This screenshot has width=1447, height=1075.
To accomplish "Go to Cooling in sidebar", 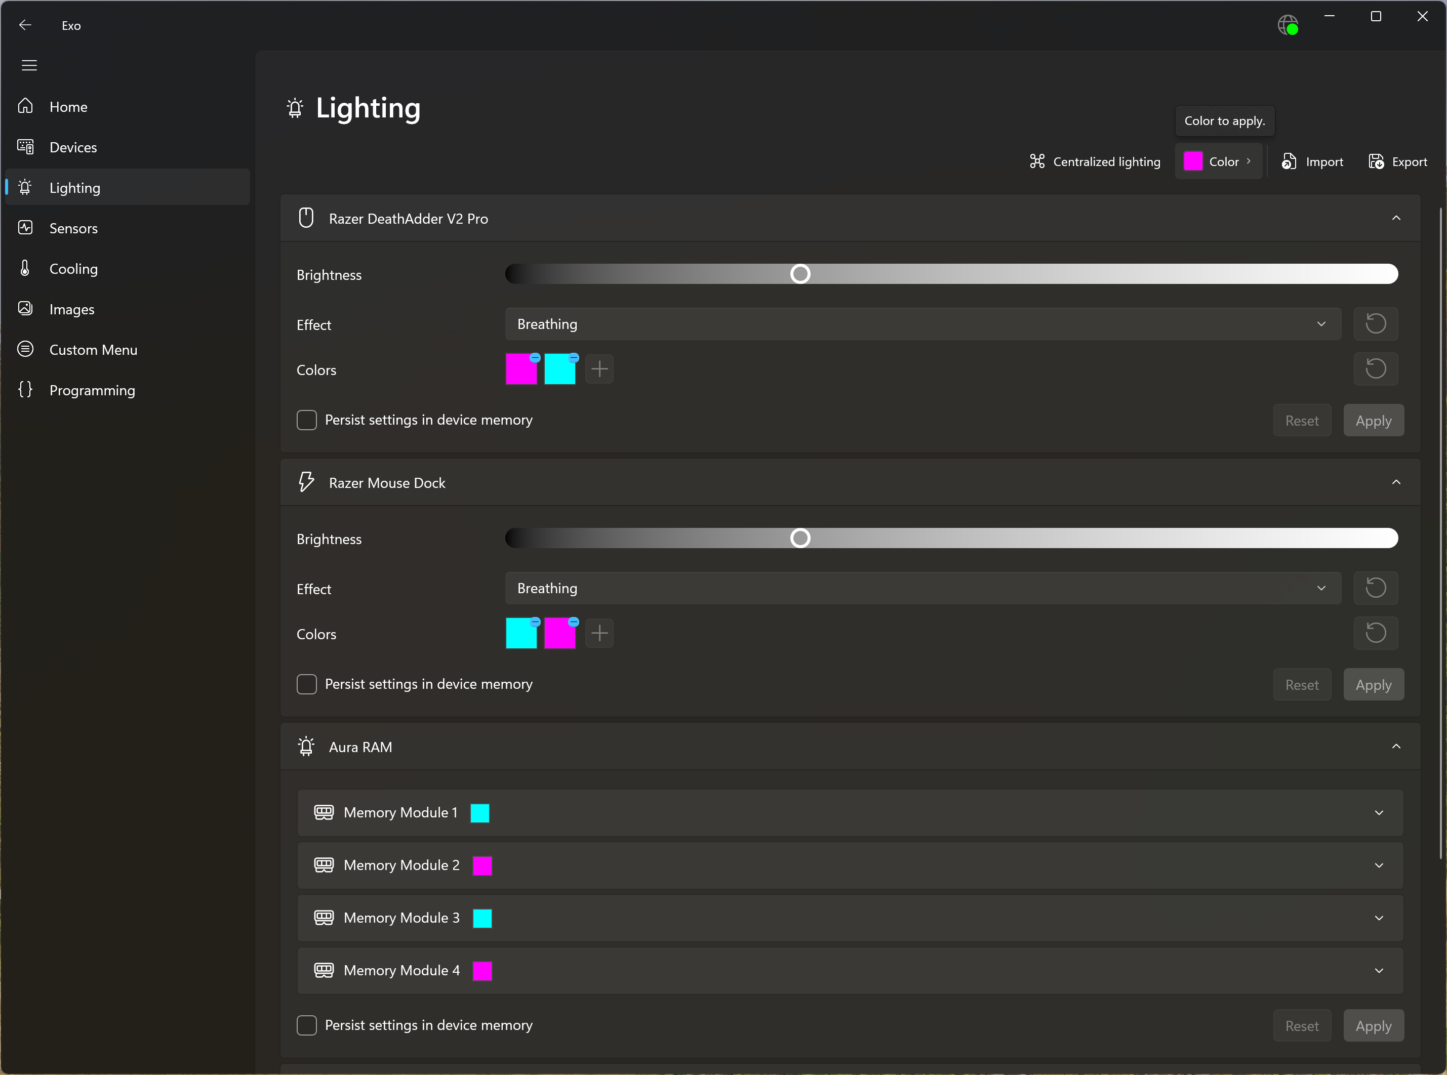I will (x=73, y=269).
